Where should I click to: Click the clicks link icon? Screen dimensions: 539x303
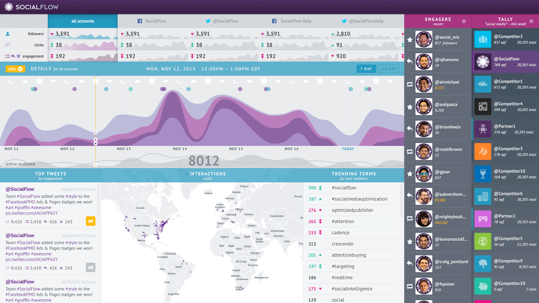point(8,45)
